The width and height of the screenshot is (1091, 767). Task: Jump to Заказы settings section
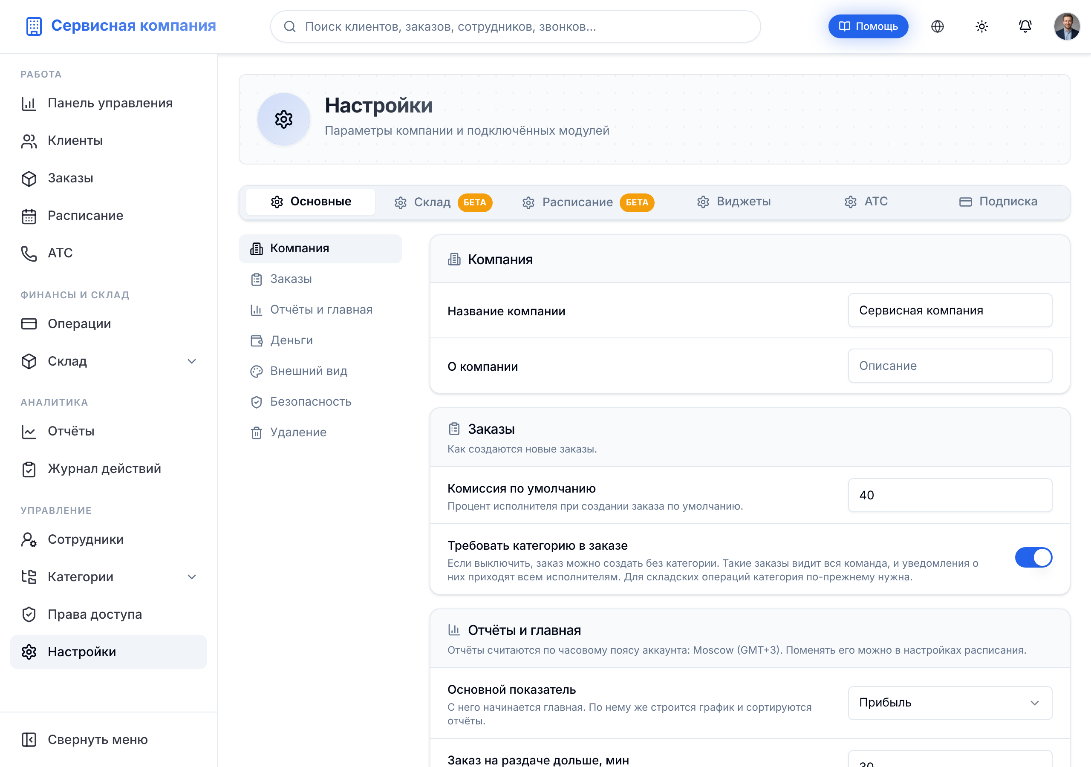click(320, 280)
